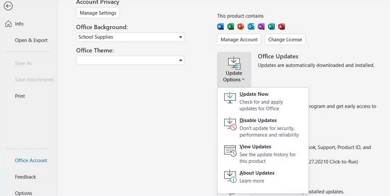Click 'Updates are automatically downloaded and installed.' text

tap(316, 65)
